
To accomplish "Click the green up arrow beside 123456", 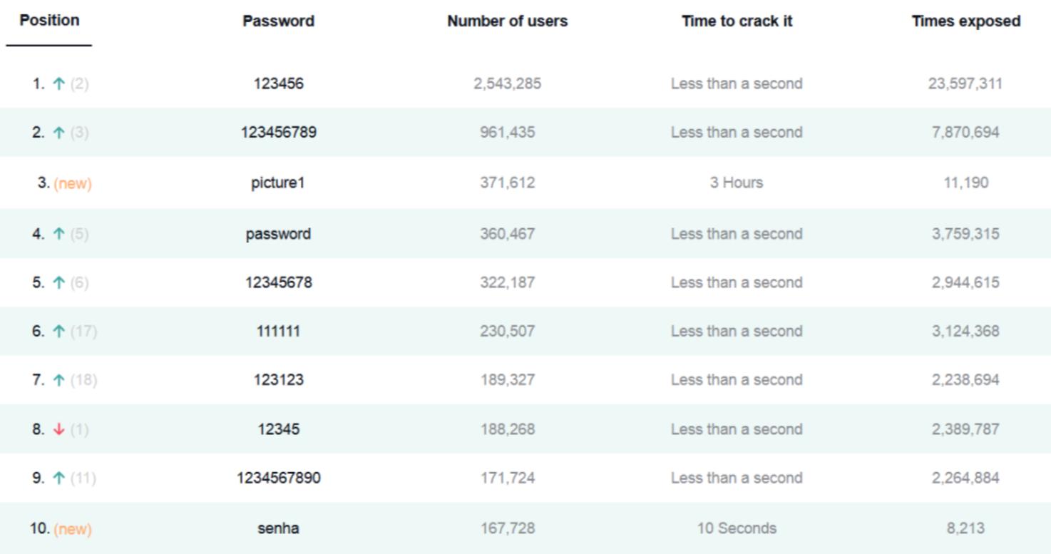I will pos(58,84).
